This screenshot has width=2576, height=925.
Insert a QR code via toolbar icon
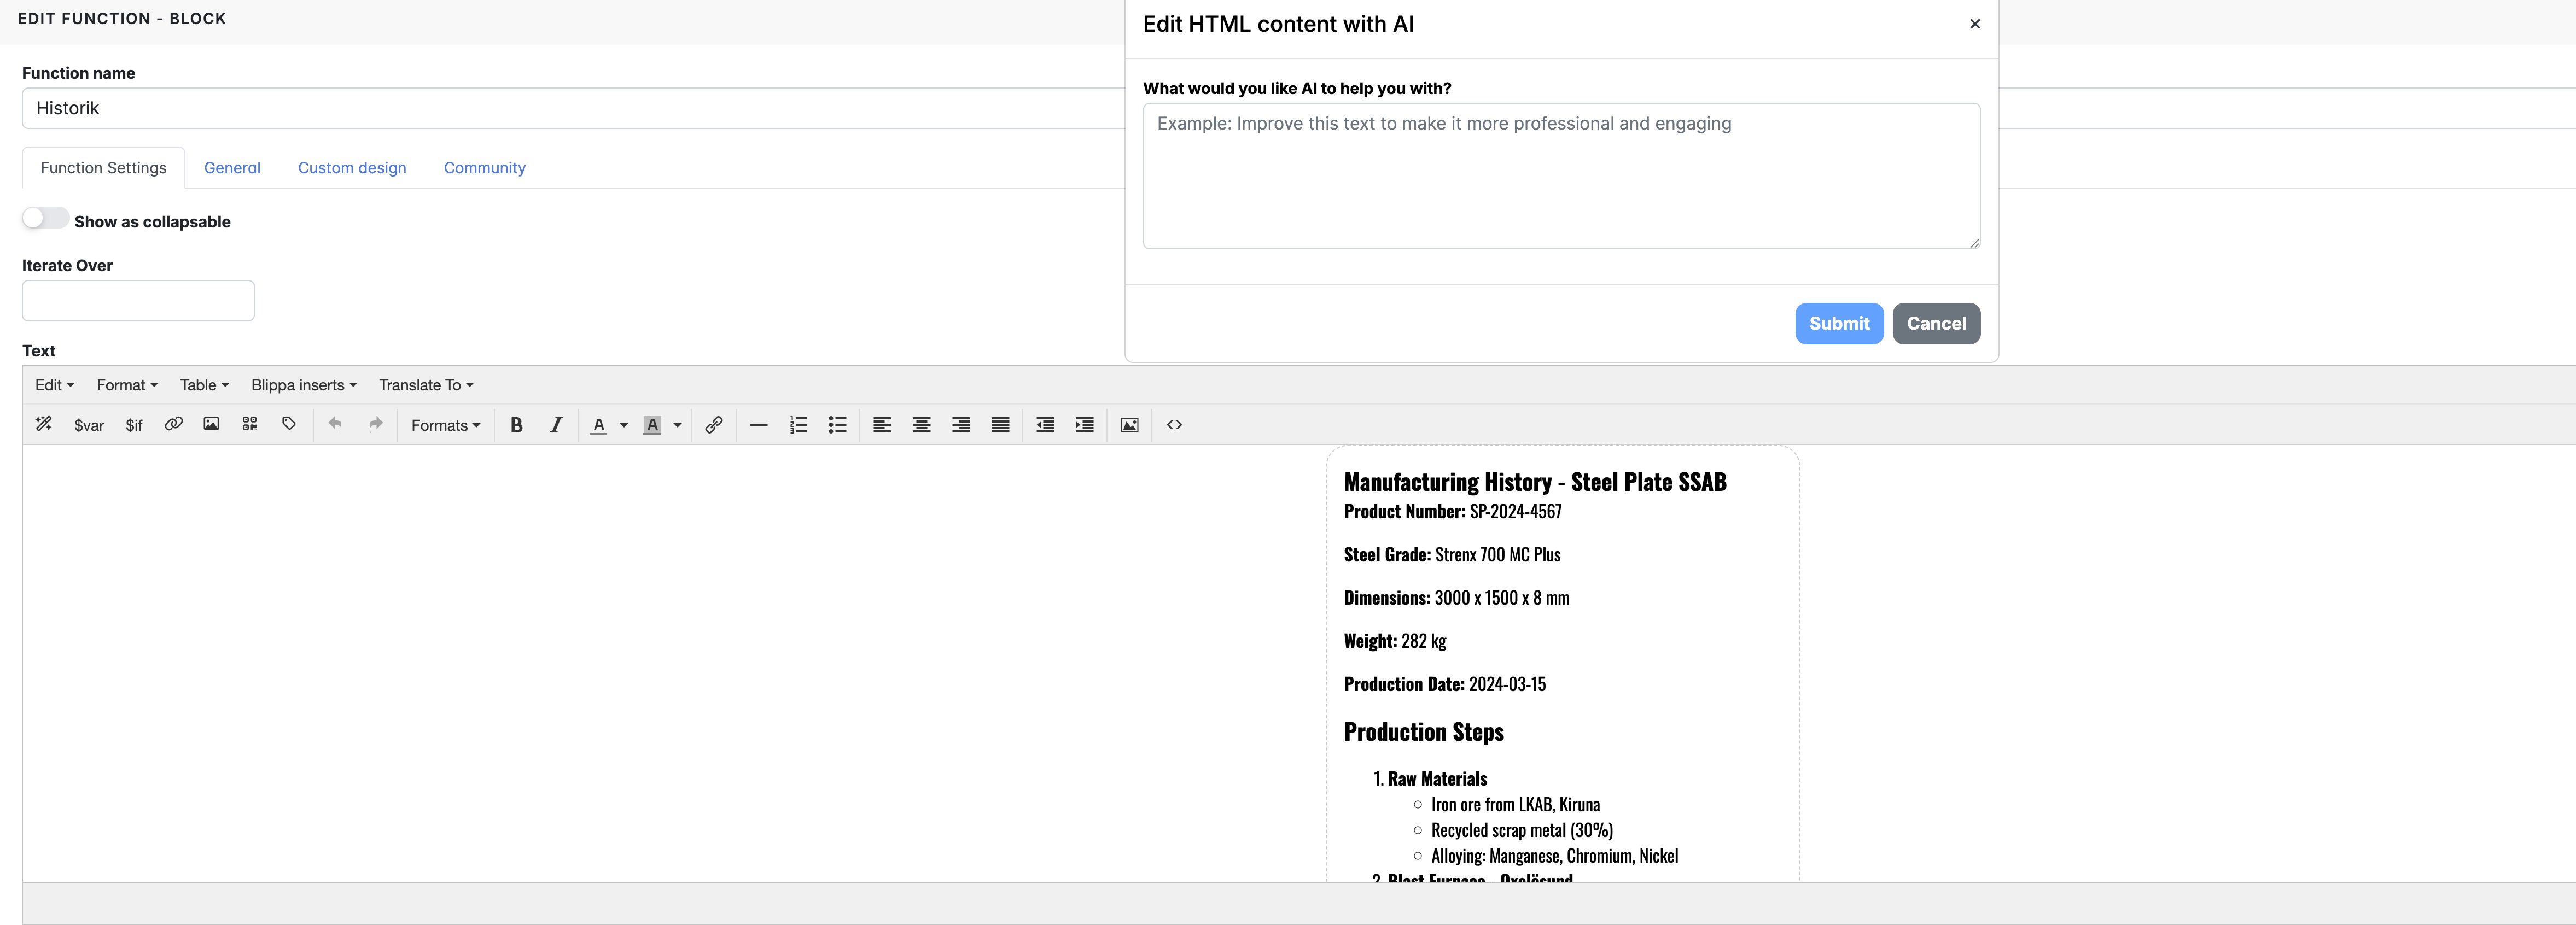pyautogui.click(x=250, y=424)
